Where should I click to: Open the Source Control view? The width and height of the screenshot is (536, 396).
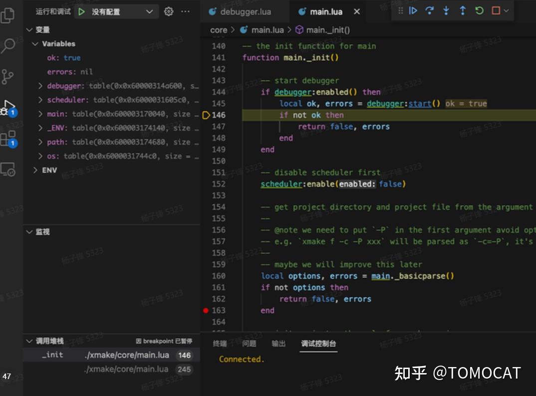(x=7, y=76)
